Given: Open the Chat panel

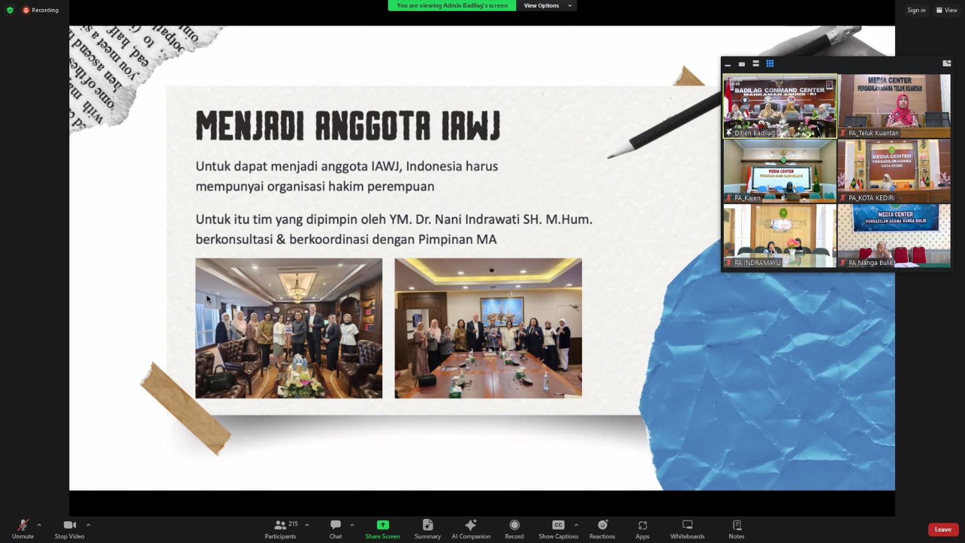Looking at the screenshot, I should [x=336, y=529].
